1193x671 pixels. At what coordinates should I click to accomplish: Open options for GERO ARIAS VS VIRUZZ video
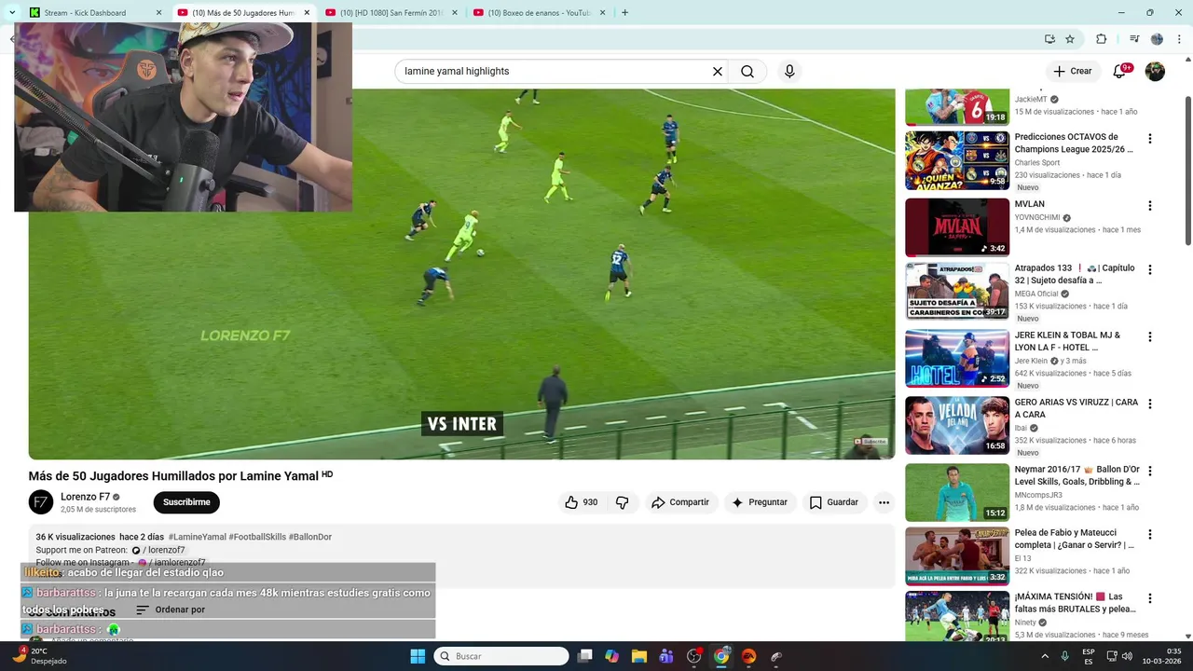pyautogui.click(x=1149, y=404)
